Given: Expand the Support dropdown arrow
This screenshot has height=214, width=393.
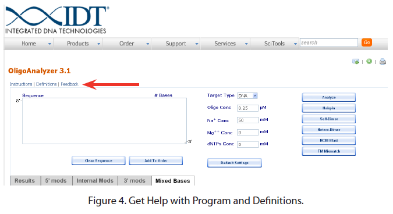Looking at the screenshot, I should pyautogui.click(x=197, y=44).
